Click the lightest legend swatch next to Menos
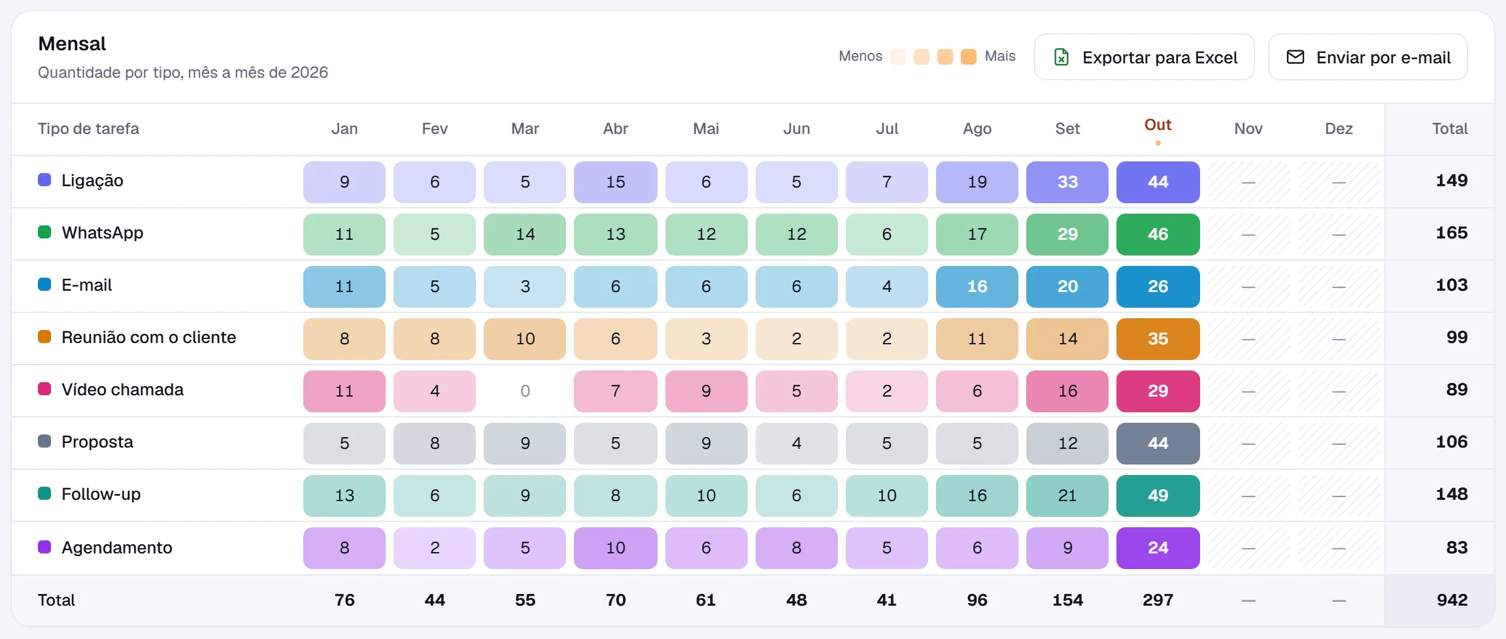This screenshot has width=1506, height=639. coord(898,56)
